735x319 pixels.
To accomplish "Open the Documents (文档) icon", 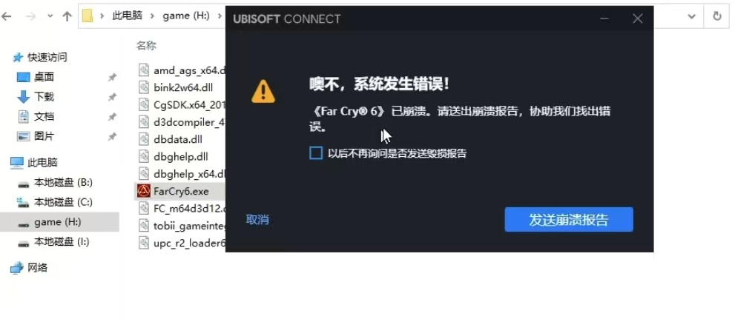I will coord(24,116).
